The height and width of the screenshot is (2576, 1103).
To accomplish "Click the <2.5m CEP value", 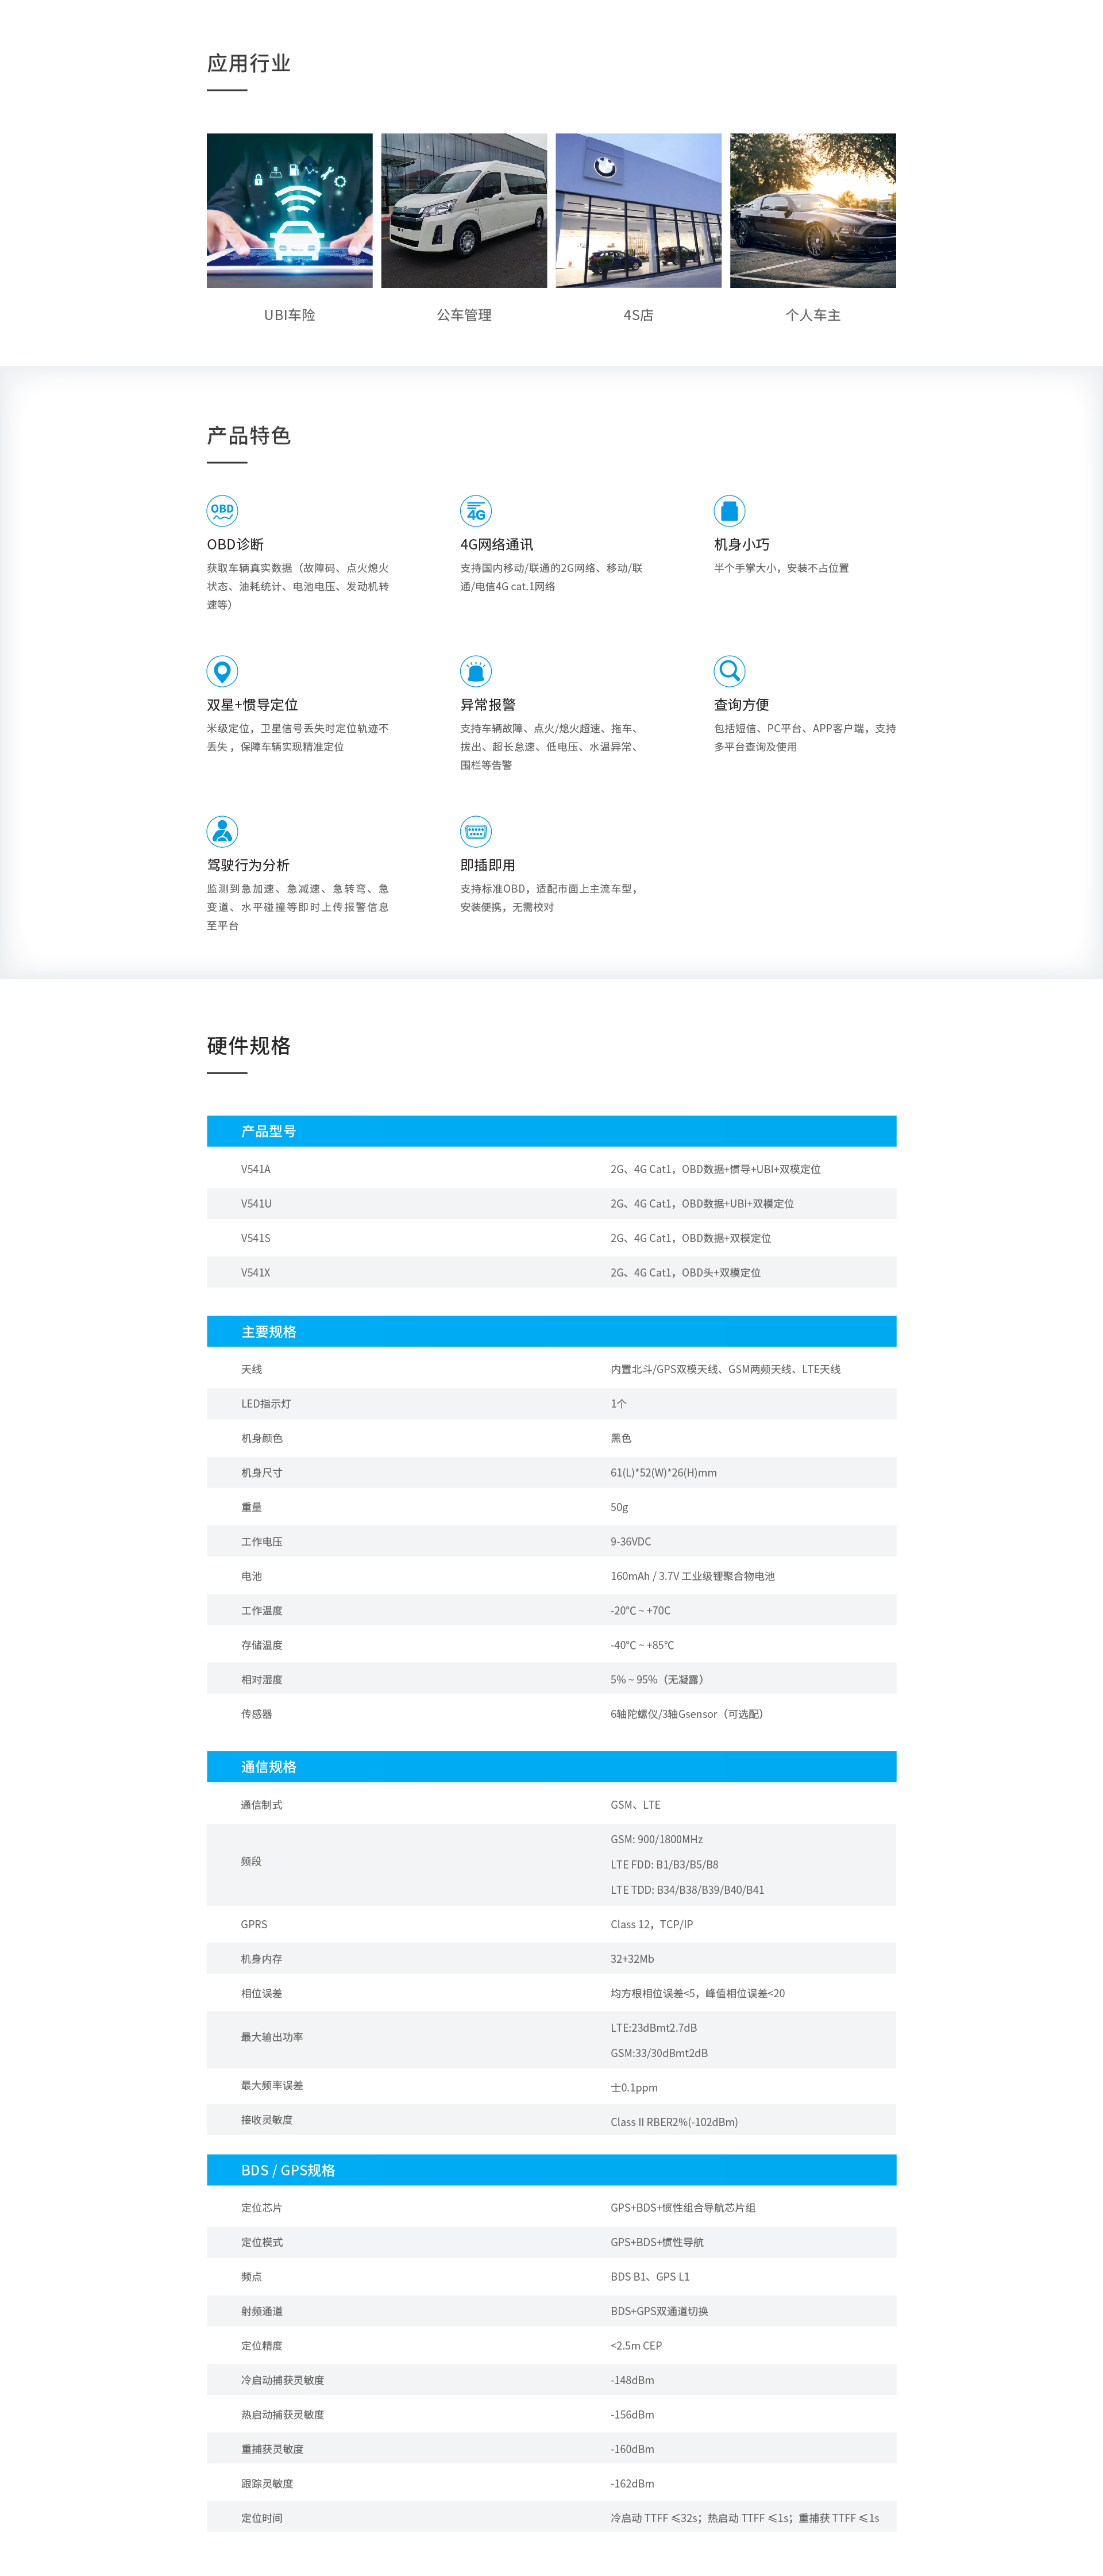I will click(x=637, y=2346).
